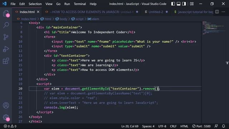The image size is (229, 129).
Task: Open the Search view in the activity bar
Action: point(6,25)
